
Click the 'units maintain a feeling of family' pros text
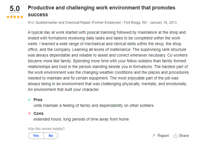click(93, 105)
